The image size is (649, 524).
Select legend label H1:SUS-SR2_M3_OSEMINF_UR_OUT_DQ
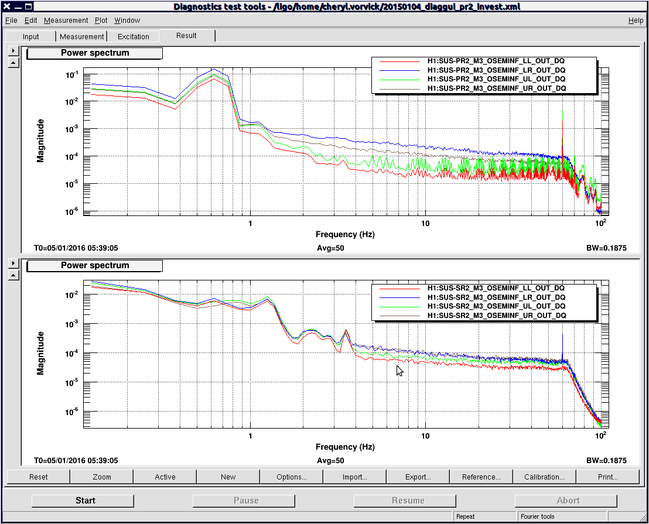coord(497,315)
